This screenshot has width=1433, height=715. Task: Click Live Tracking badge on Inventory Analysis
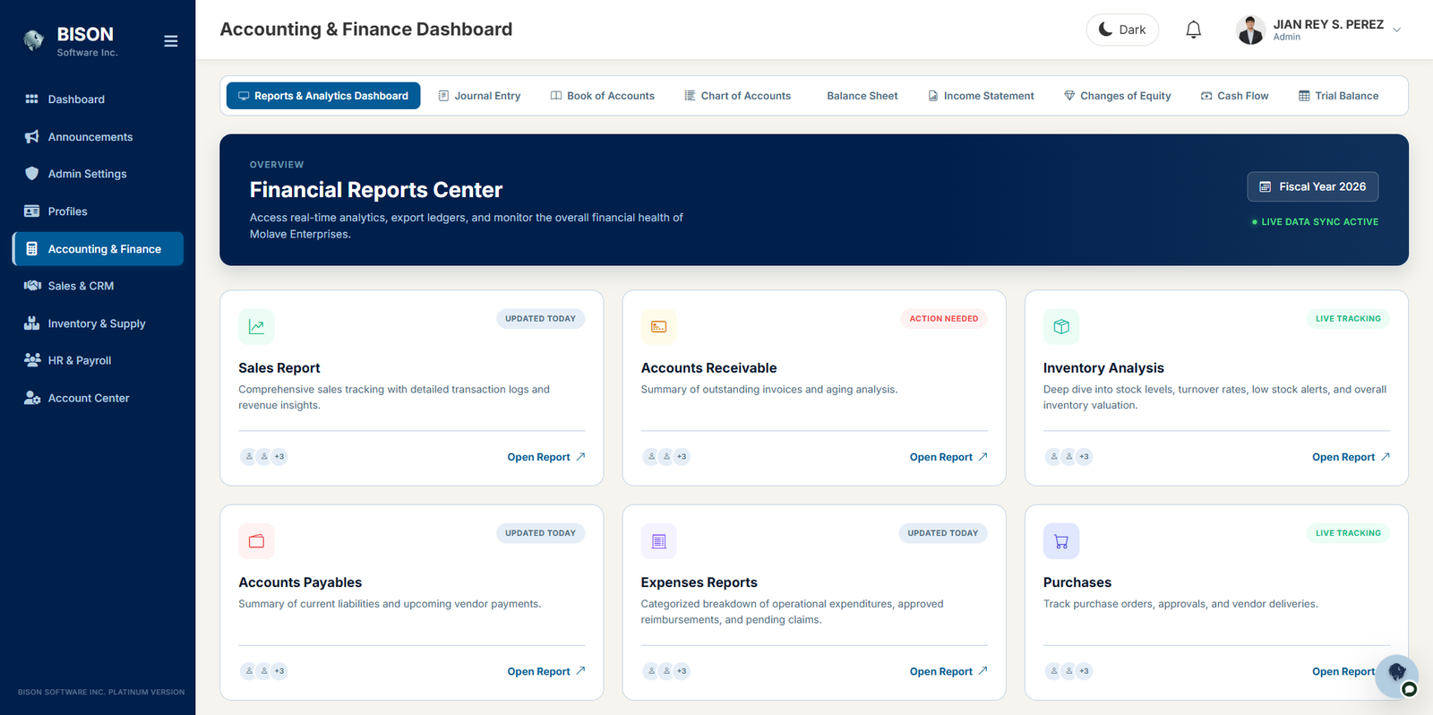(1348, 319)
